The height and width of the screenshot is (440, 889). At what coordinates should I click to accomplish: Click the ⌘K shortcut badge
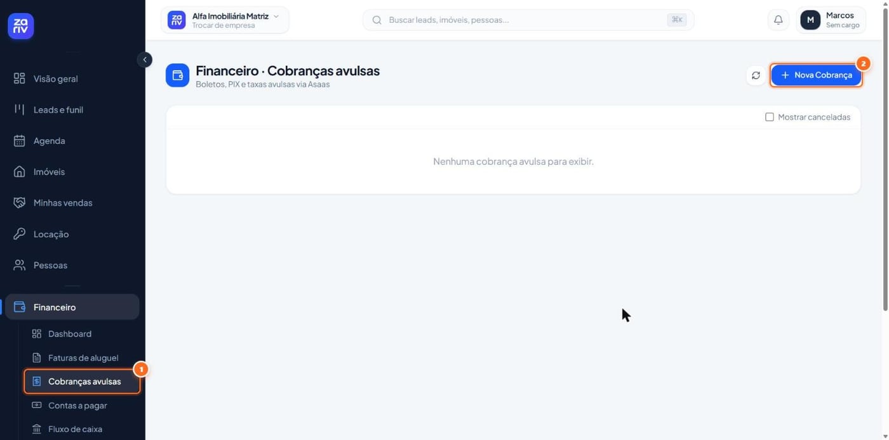(x=677, y=20)
